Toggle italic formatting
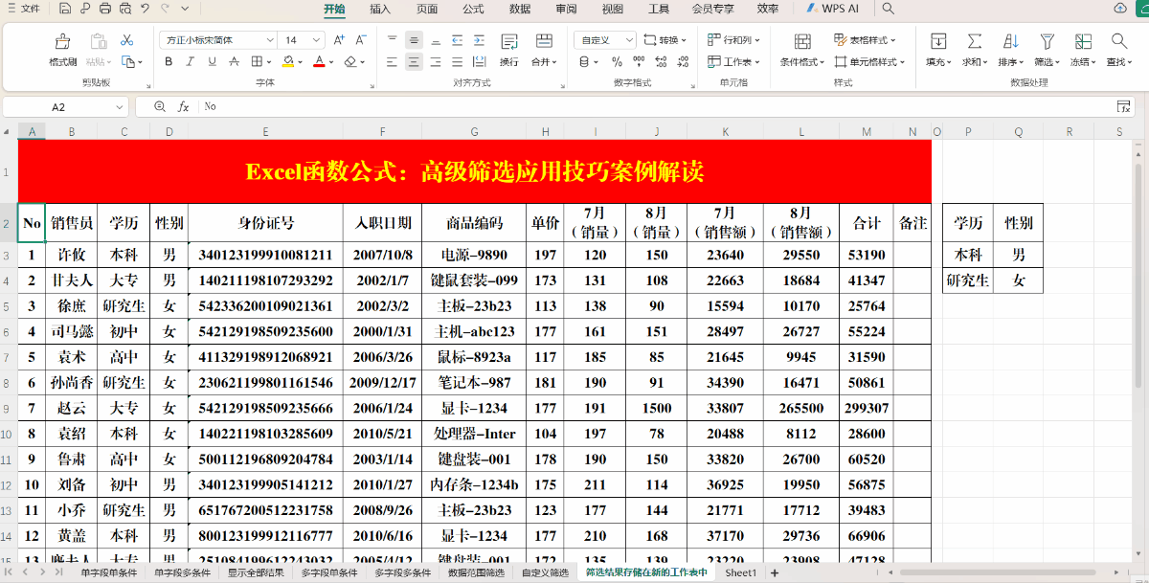The height and width of the screenshot is (583, 1149). pos(188,61)
